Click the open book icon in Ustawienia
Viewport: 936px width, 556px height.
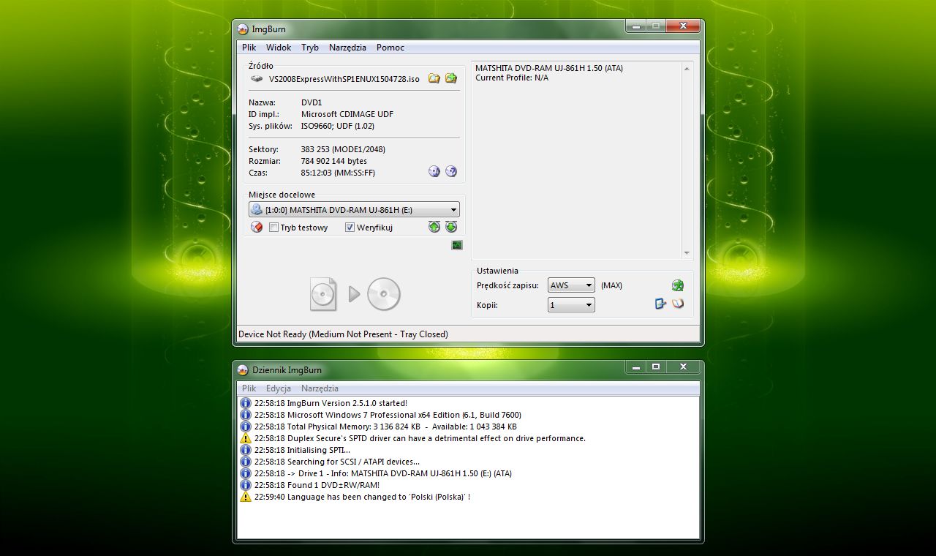tap(678, 304)
